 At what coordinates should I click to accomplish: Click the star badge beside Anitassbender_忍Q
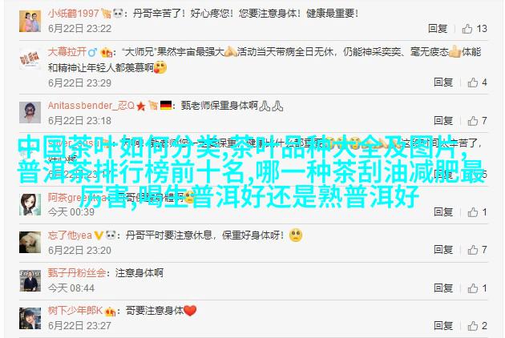tap(141, 106)
